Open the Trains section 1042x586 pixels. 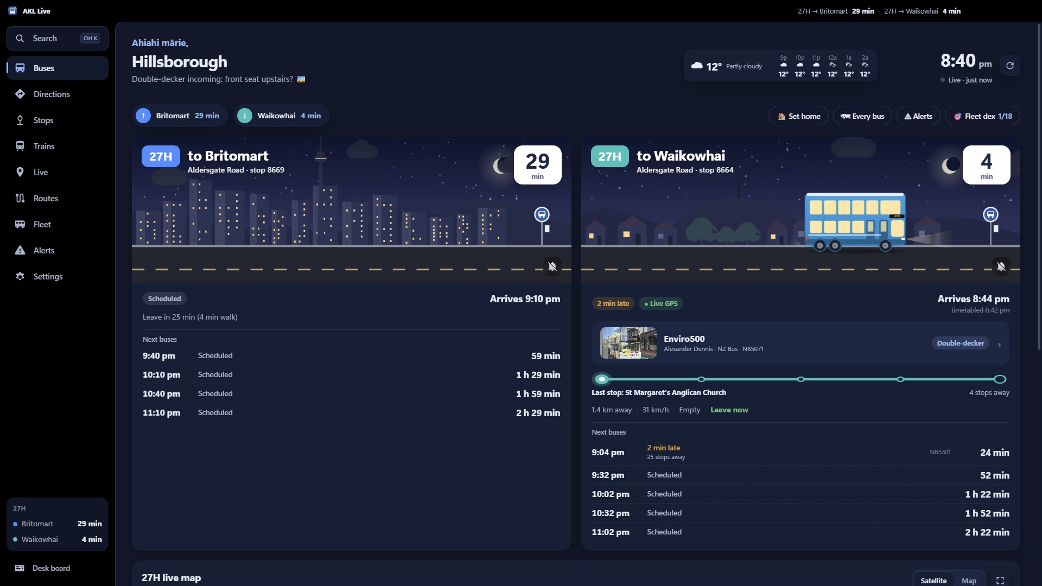pyautogui.click(x=58, y=146)
